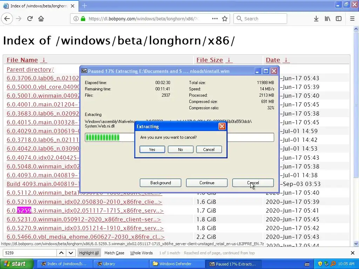Click the green padlock security icon
This screenshot has height=269, width=359.
tap(83, 19)
